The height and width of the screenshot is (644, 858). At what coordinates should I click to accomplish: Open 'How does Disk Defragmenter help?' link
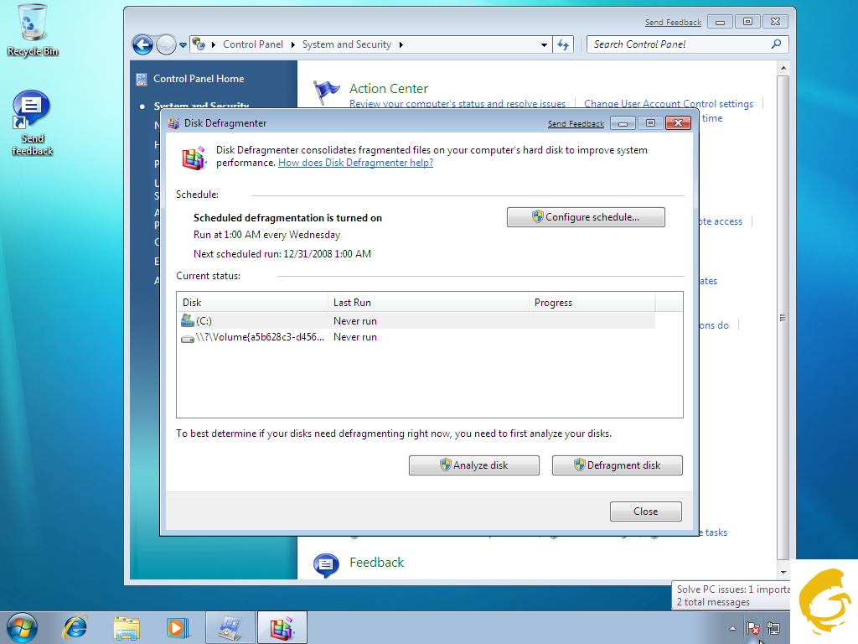tap(355, 163)
